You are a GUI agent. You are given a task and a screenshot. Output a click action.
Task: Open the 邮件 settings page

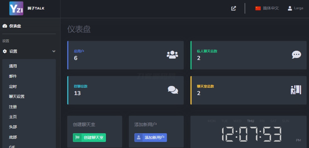pos(13,76)
